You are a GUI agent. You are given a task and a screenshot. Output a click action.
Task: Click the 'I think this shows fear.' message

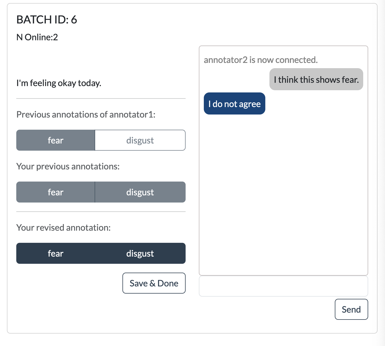[x=316, y=79]
